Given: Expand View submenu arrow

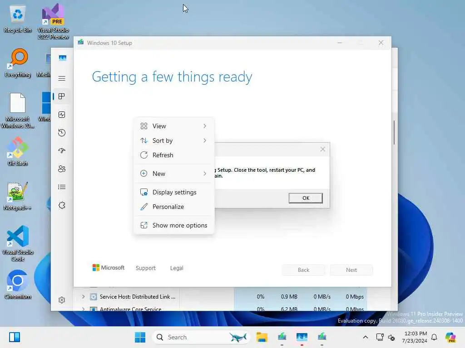Looking at the screenshot, I should click(205, 126).
